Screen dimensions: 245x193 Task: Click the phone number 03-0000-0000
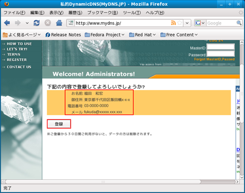(96, 106)
